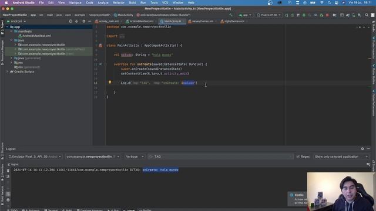
Task: Toggle the Regex checkbox in Logcat
Action: click(298, 156)
